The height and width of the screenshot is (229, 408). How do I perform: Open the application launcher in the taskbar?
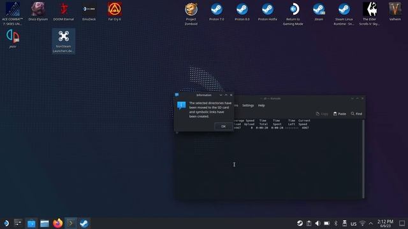click(x=6, y=223)
